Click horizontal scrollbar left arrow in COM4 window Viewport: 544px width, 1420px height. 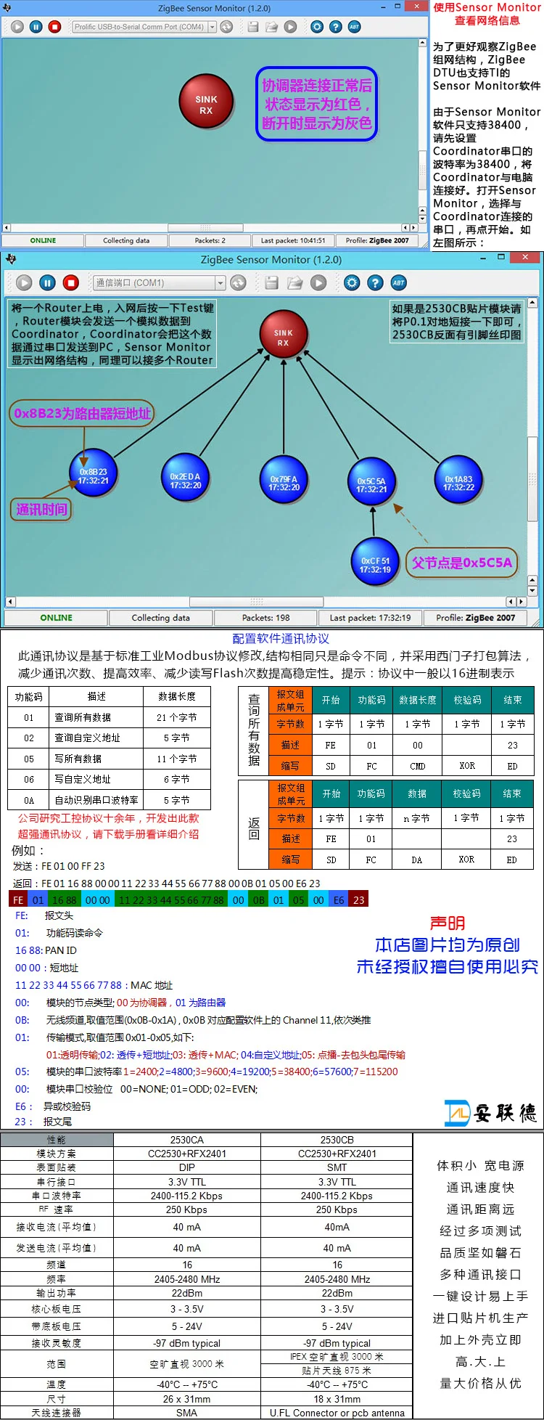point(7,228)
